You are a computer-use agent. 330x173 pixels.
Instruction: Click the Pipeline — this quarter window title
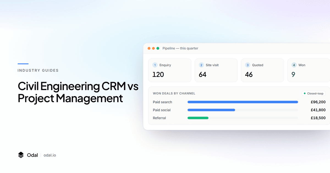point(180,48)
